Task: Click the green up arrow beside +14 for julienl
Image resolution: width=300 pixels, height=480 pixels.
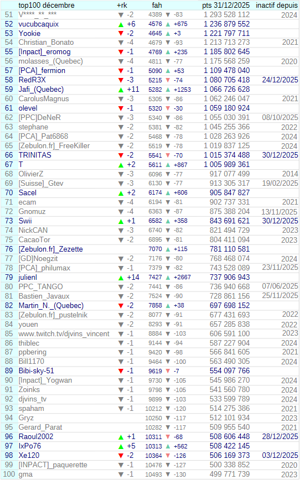Action: [121, 278]
